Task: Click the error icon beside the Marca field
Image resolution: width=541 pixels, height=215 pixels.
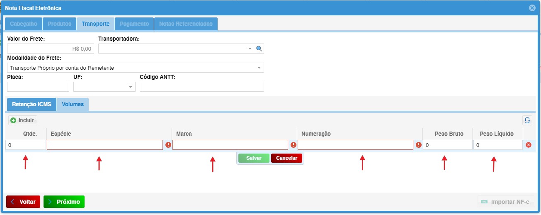Action: [x=293, y=145]
